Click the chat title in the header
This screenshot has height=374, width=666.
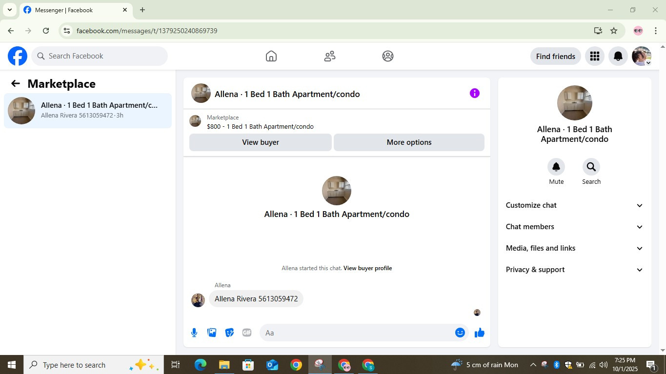coord(287,94)
